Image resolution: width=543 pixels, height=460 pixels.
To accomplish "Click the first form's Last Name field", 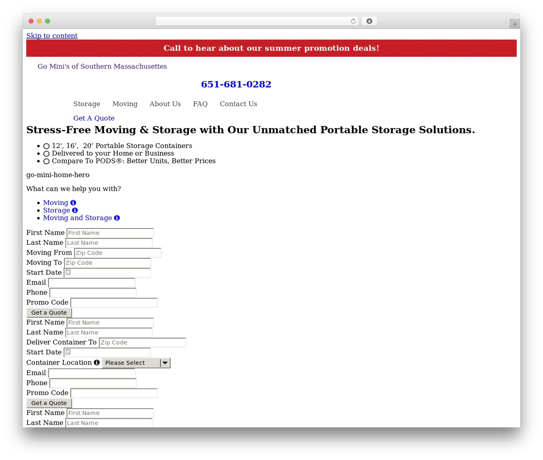I will (x=109, y=243).
